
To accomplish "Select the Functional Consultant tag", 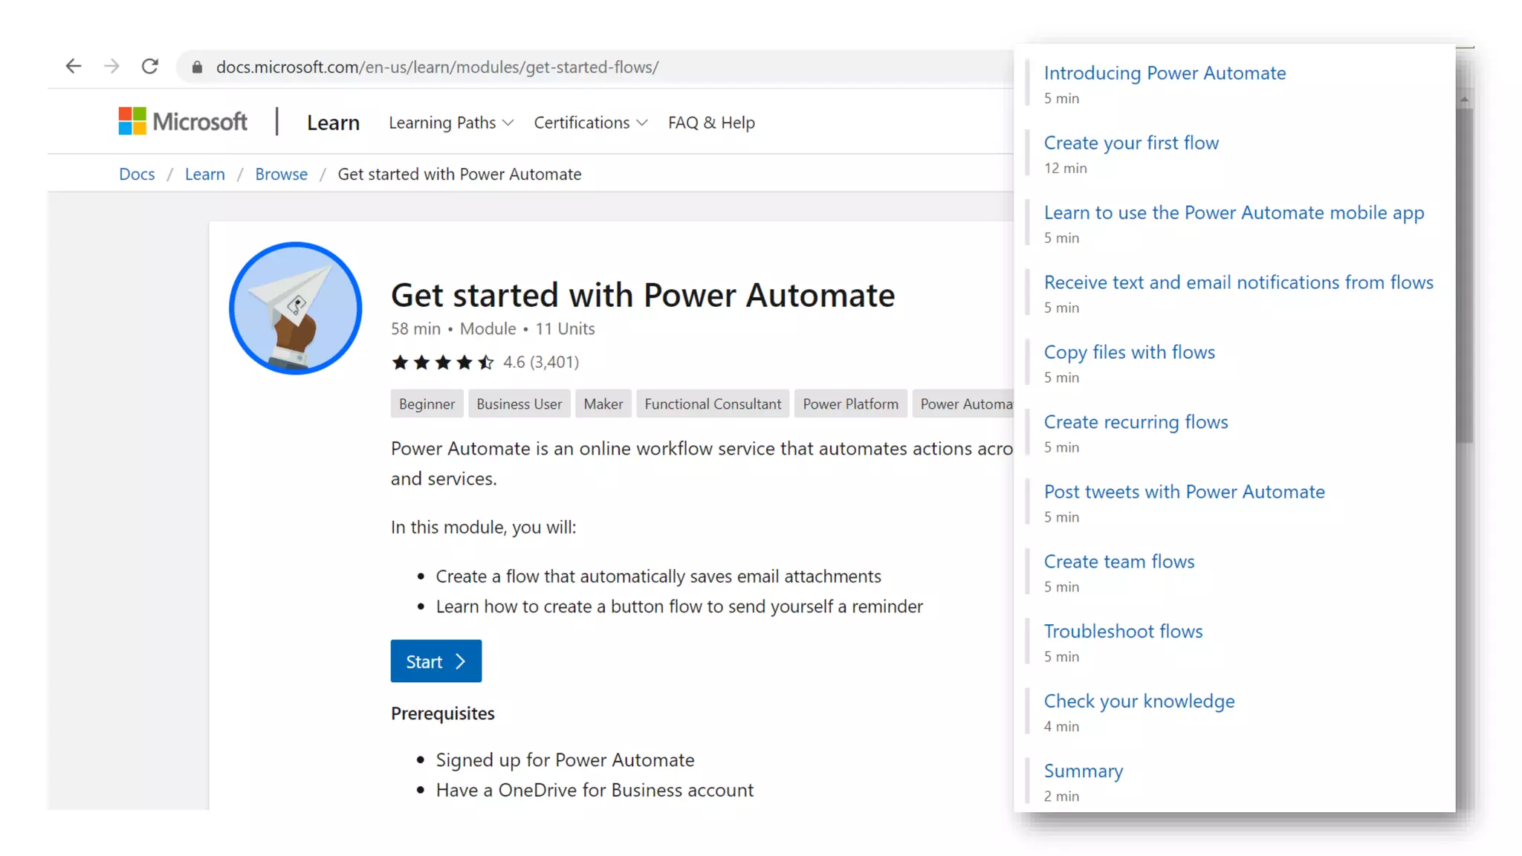I will pos(712,404).
